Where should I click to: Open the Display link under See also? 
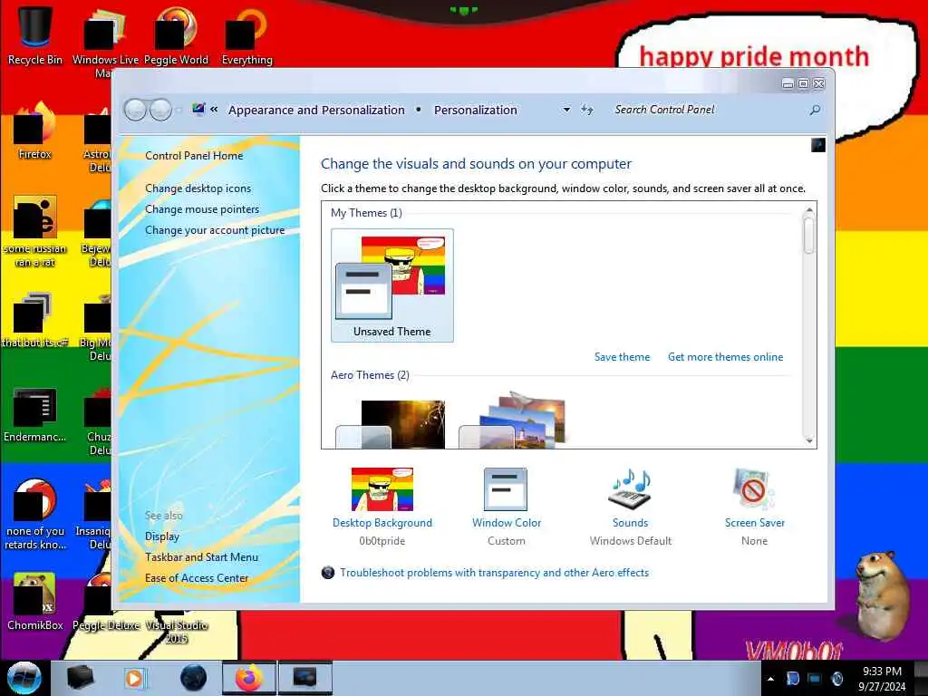coord(162,536)
